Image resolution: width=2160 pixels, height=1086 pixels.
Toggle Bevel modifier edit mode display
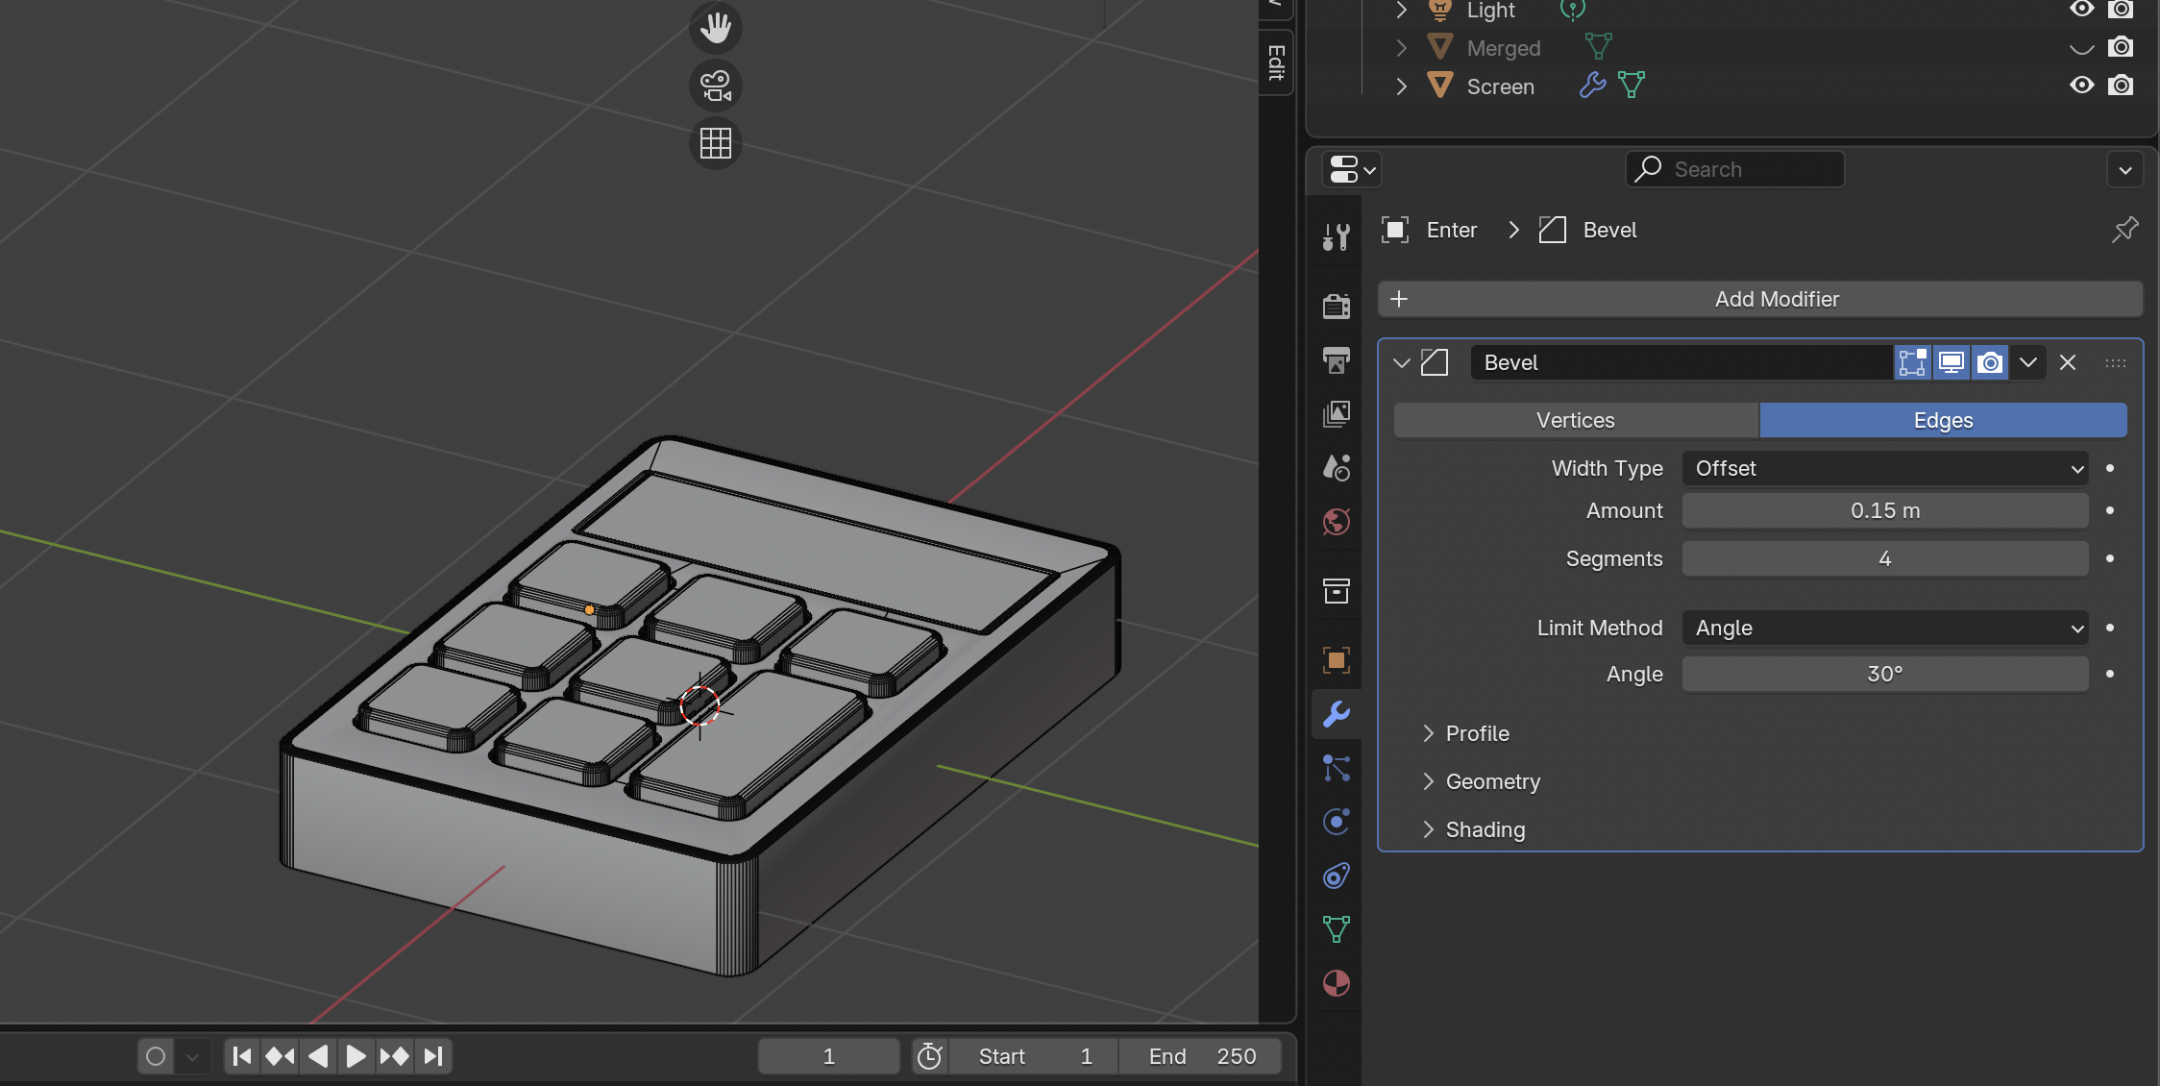1912,362
